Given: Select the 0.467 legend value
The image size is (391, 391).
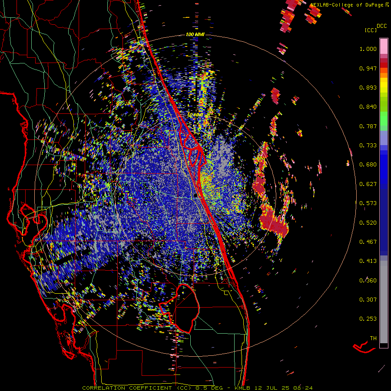Looking at the screenshot, I should click(368, 242).
